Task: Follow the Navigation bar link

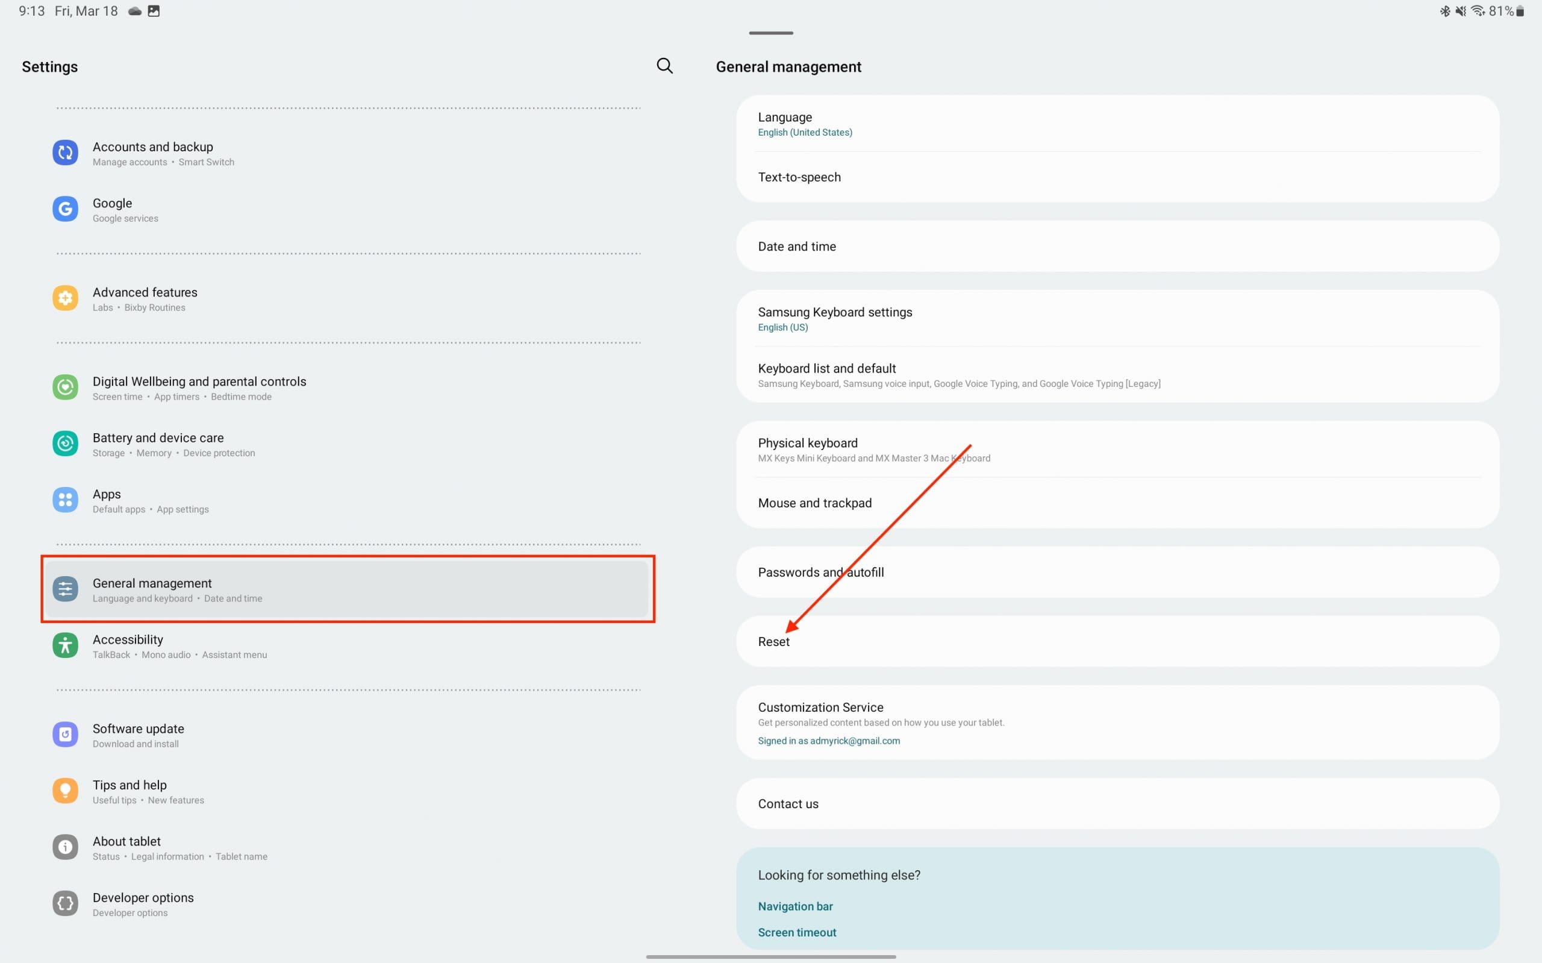Action: coord(795,906)
